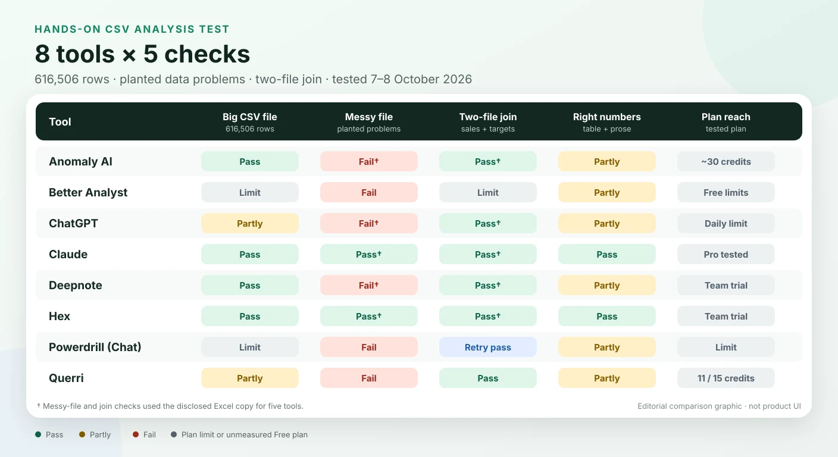Click the "Tool" column header
Viewport: 838px width, 457px height.
[60, 122]
